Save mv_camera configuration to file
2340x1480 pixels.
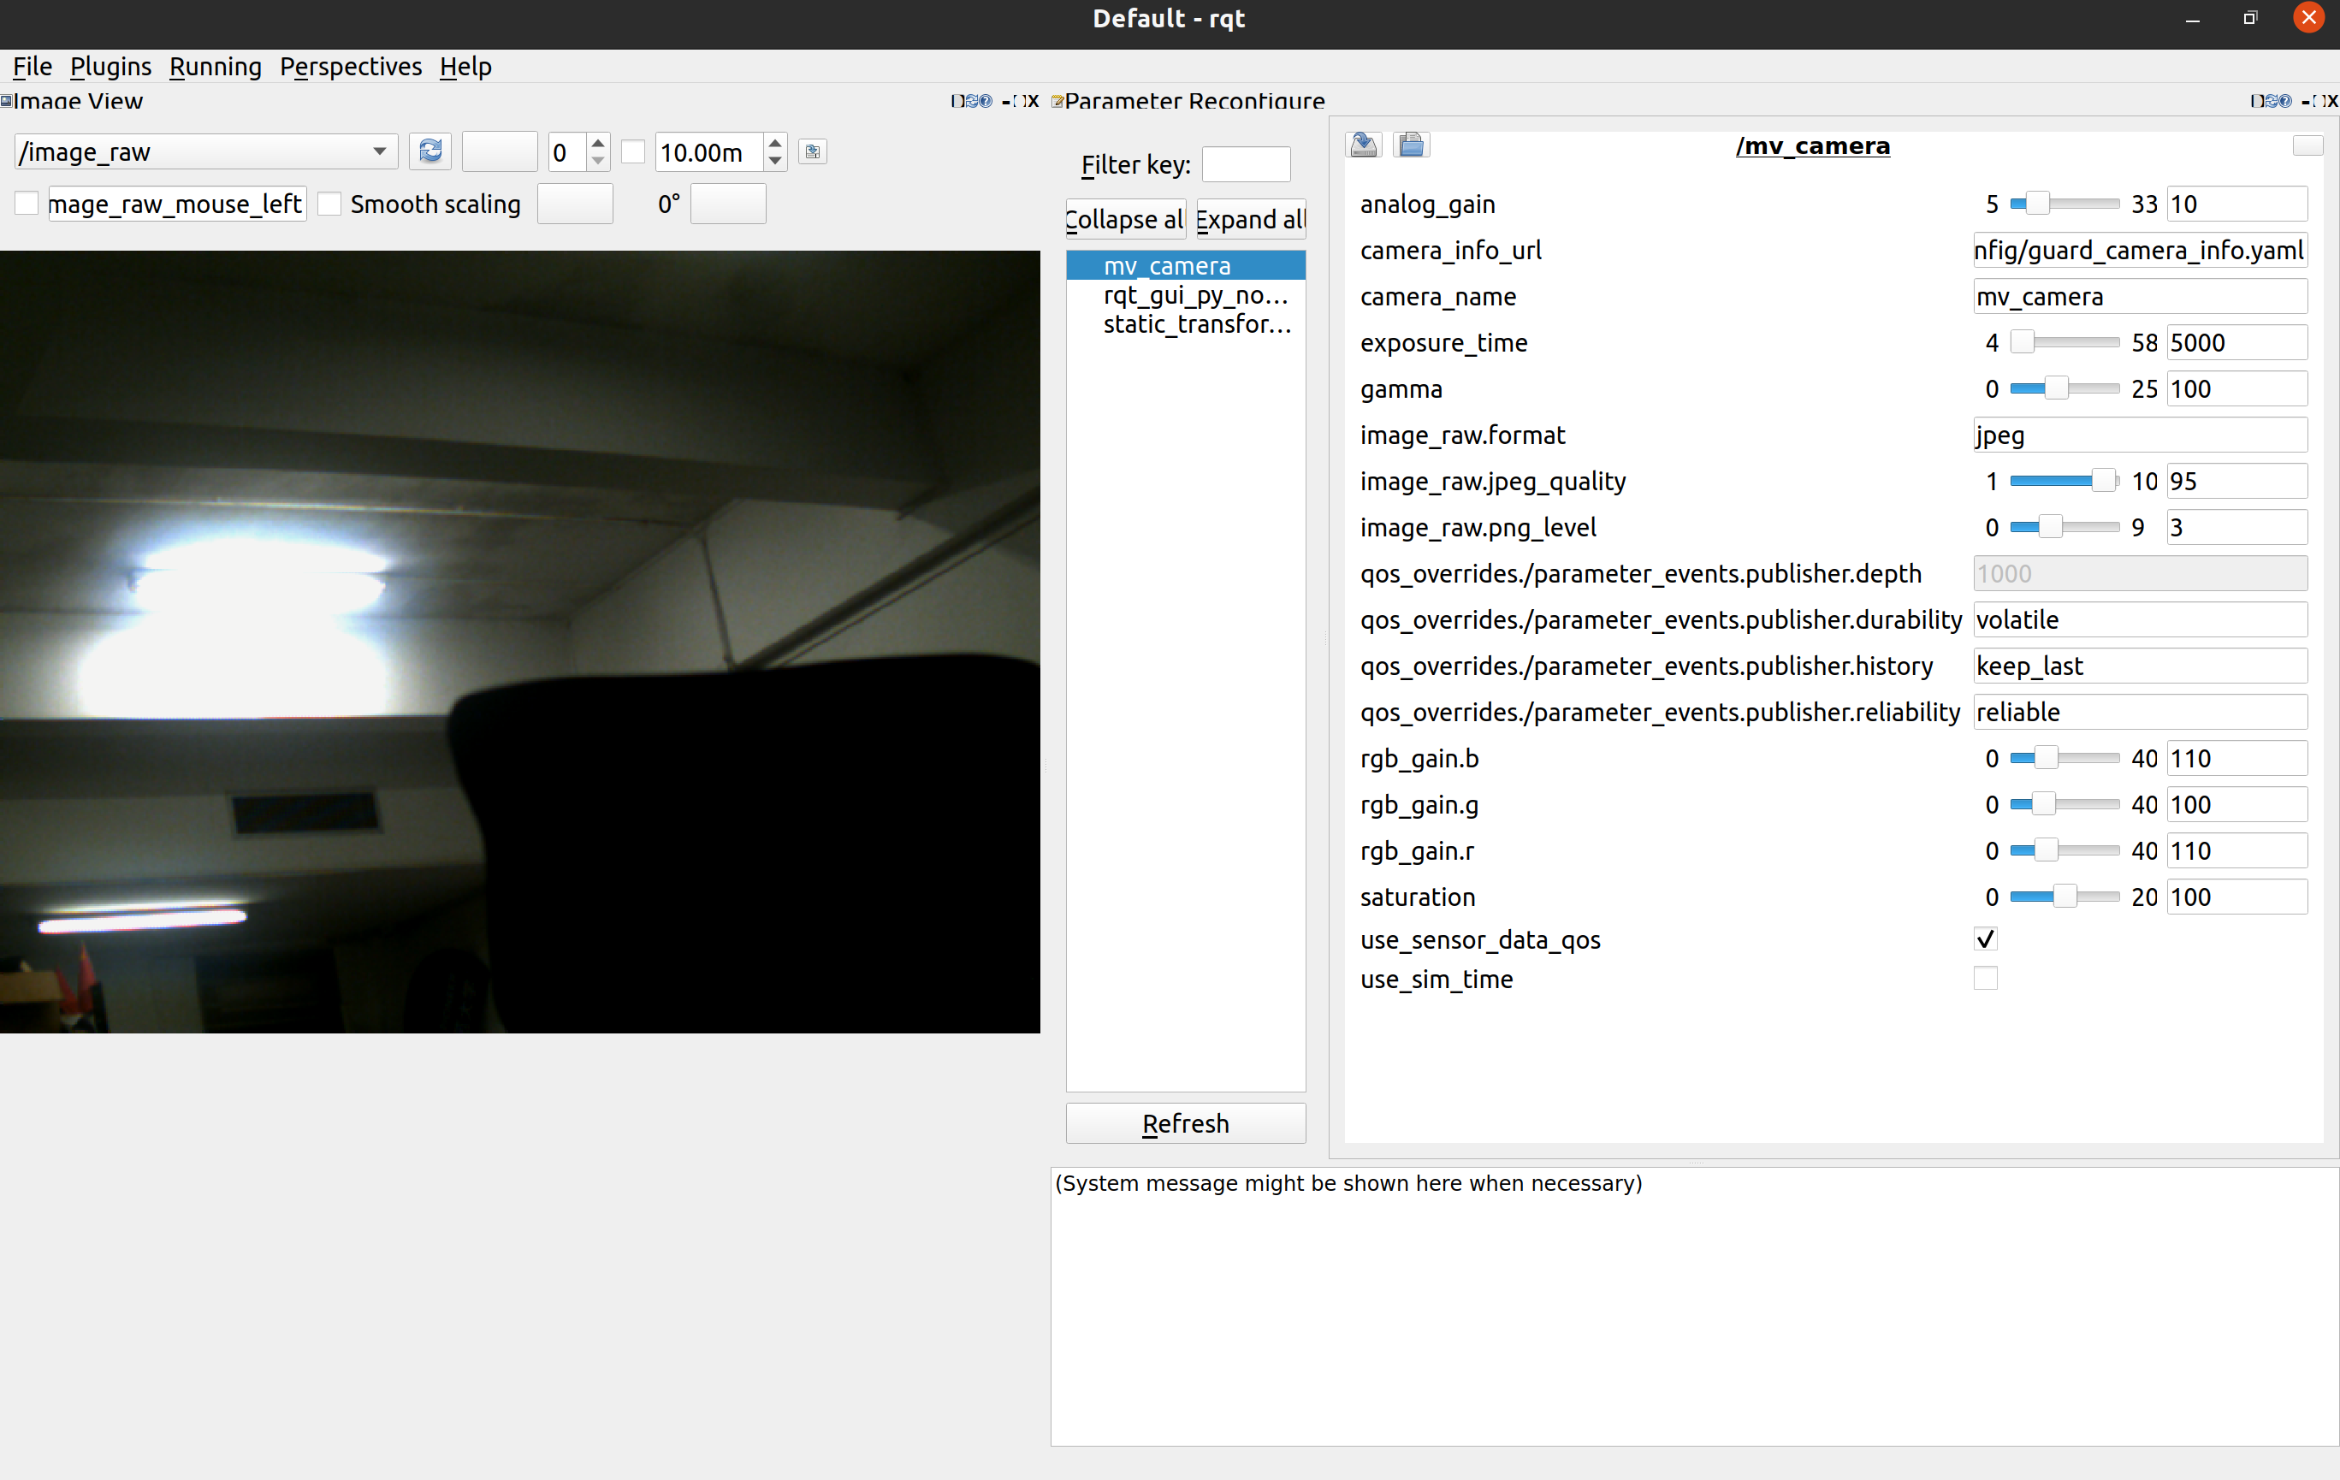click(1365, 145)
